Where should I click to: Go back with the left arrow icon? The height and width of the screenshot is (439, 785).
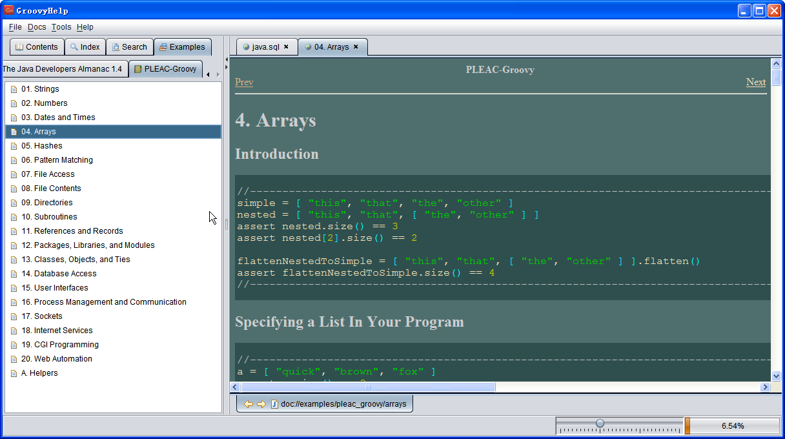pyautogui.click(x=248, y=404)
